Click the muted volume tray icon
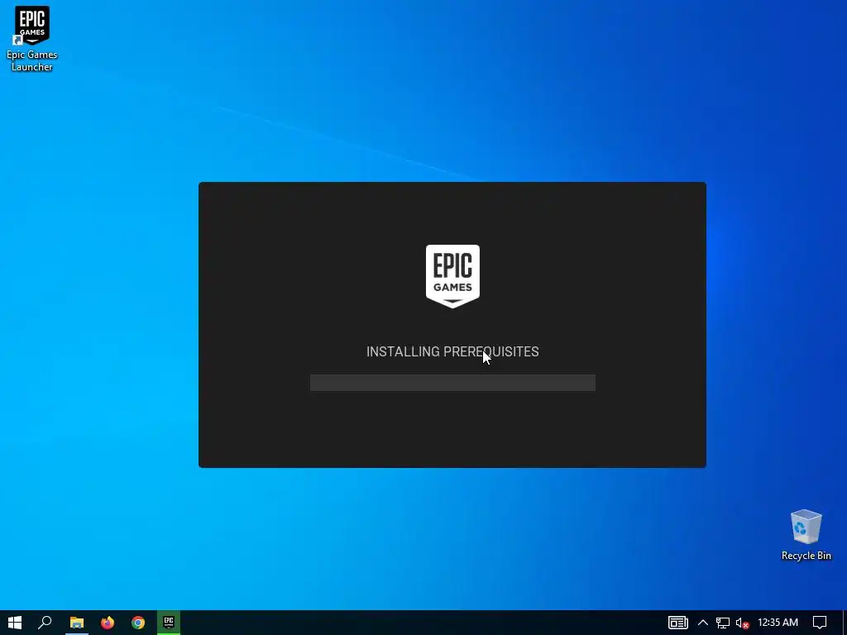 [743, 623]
